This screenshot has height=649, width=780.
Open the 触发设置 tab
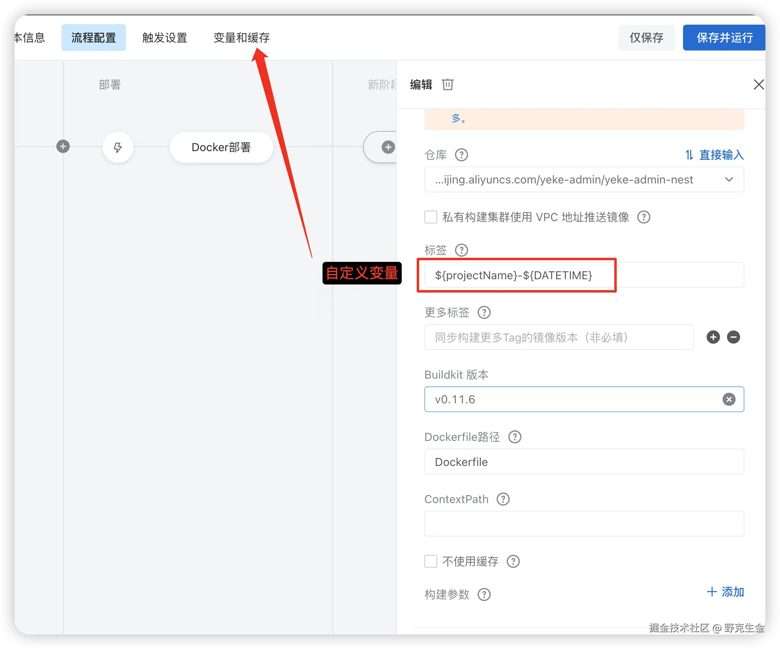click(x=164, y=38)
